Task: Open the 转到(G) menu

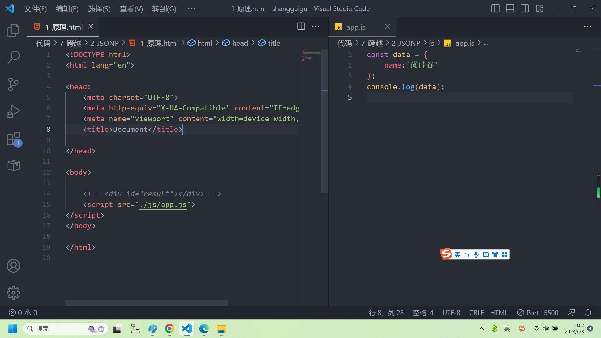Action: pyautogui.click(x=164, y=9)
